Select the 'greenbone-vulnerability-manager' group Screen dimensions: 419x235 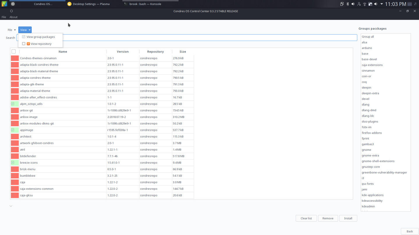click(384, 172)
